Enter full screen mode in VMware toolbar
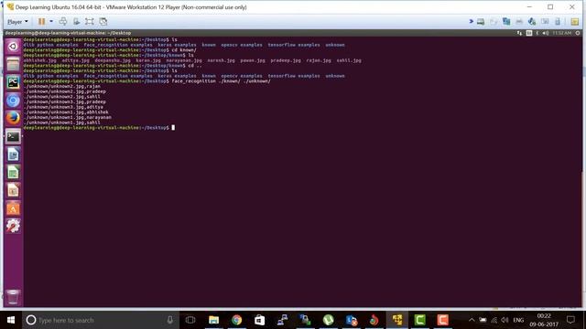586x329 pixels. (x=90, y=22)
